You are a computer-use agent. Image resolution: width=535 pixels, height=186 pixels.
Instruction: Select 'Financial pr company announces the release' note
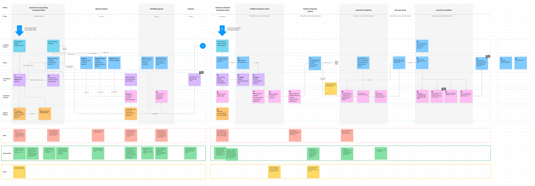click(222, 63)
